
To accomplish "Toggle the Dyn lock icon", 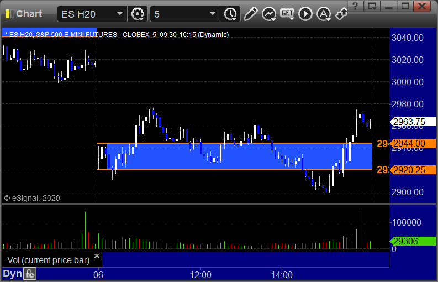I will coord(30,274).
